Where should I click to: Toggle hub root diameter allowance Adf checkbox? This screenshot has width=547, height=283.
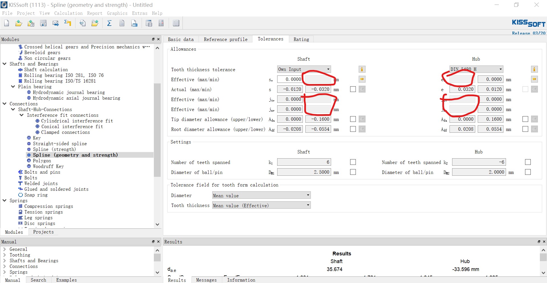[525, 129]
